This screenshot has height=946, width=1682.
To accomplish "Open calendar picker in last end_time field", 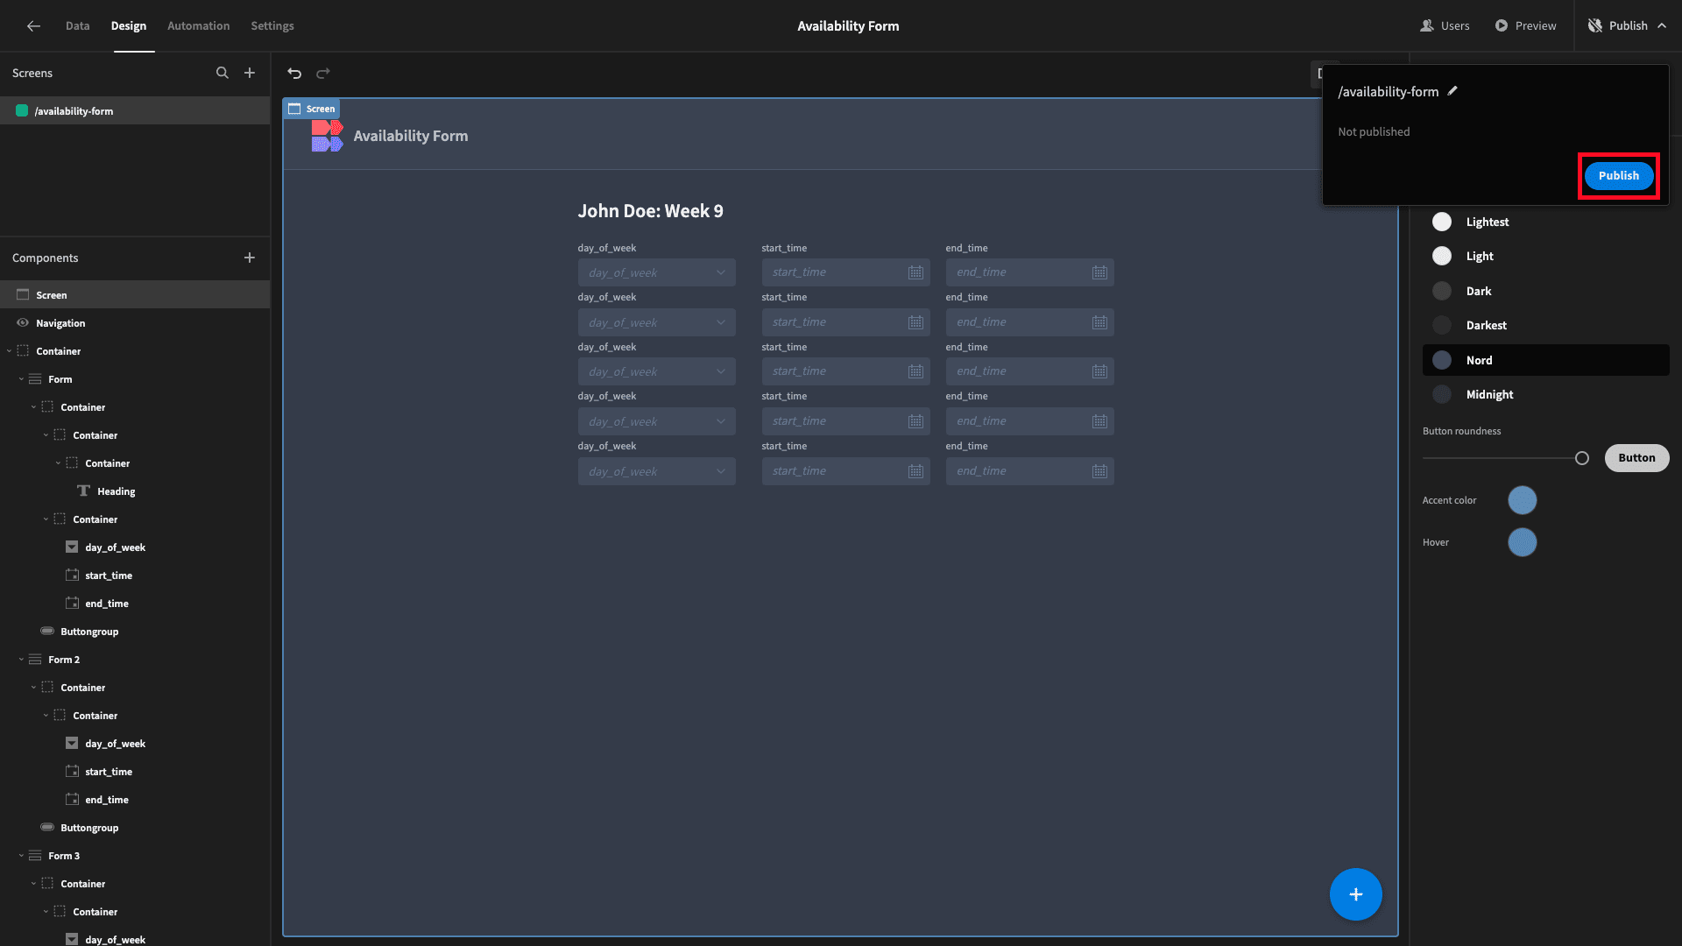I will [x=1099, y=471].
